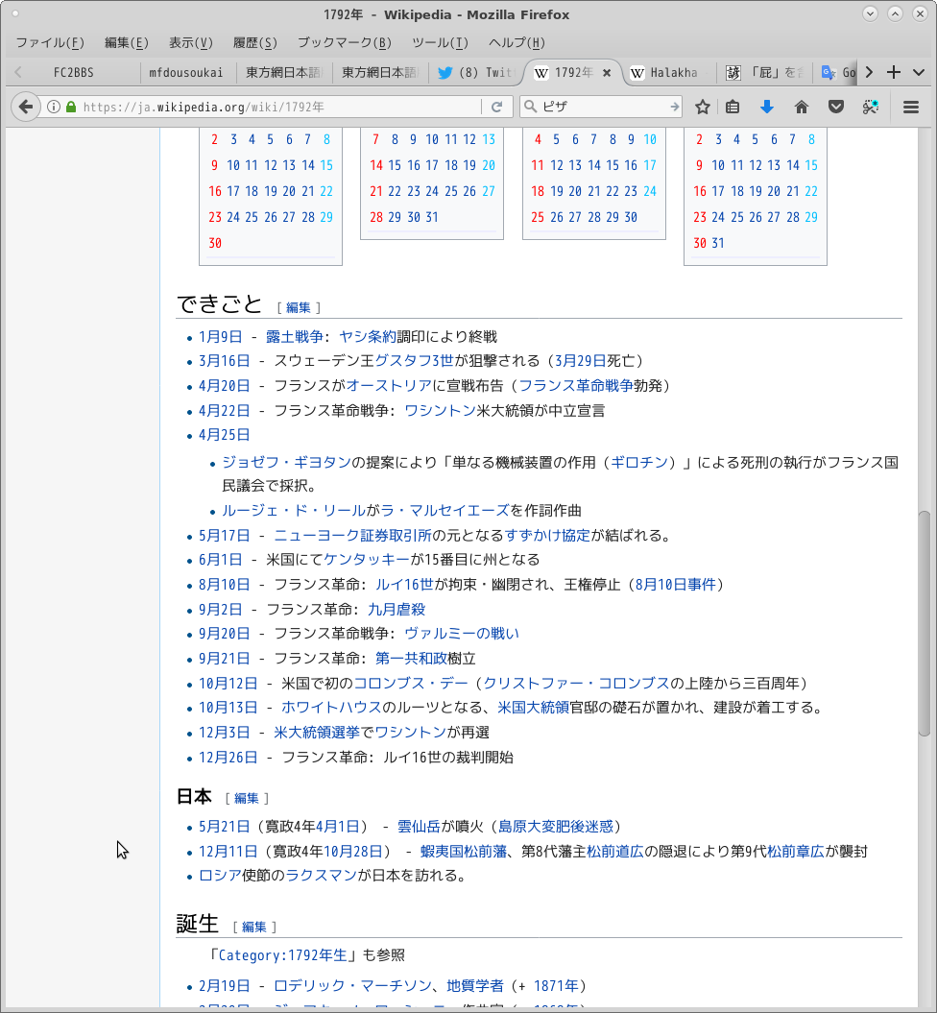The height and width of the screenshot is (1013, 937).
Task: Switch to the FC2BBS tab
Action: click(74, 72)
